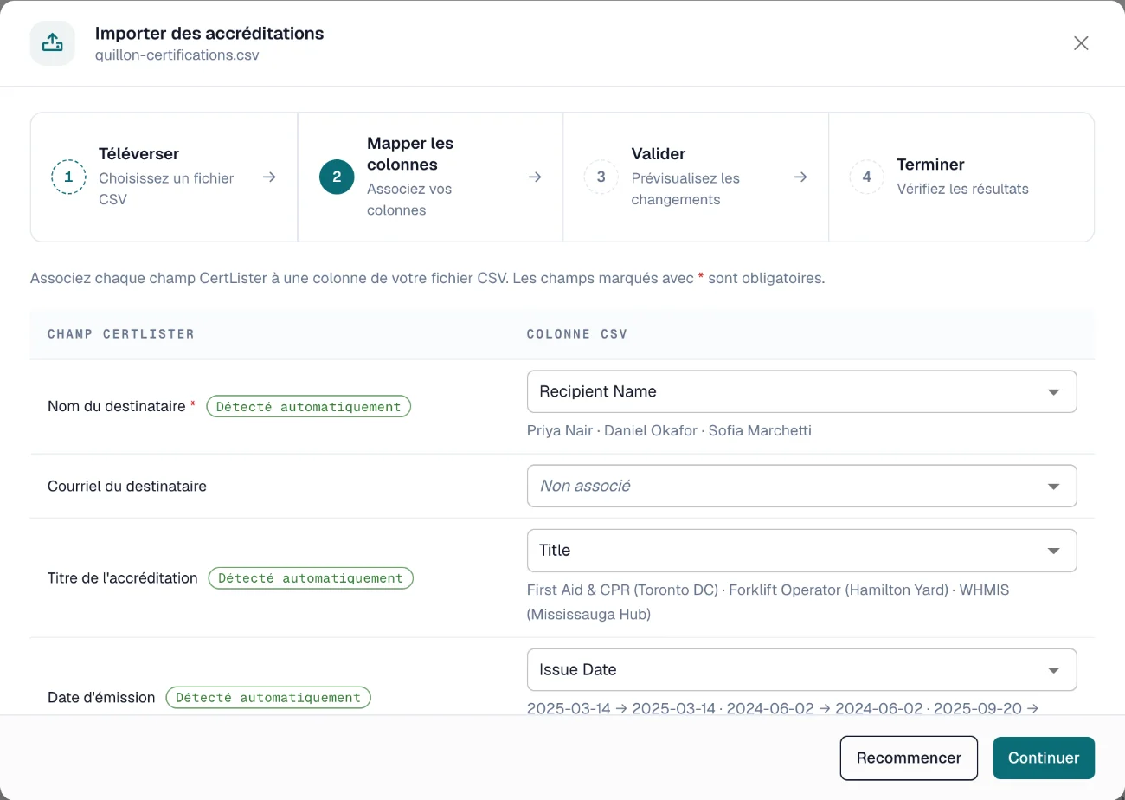Click the arrow after the Valider step
This screenshot has width=1125, height=800.
(x=801, y=177)
